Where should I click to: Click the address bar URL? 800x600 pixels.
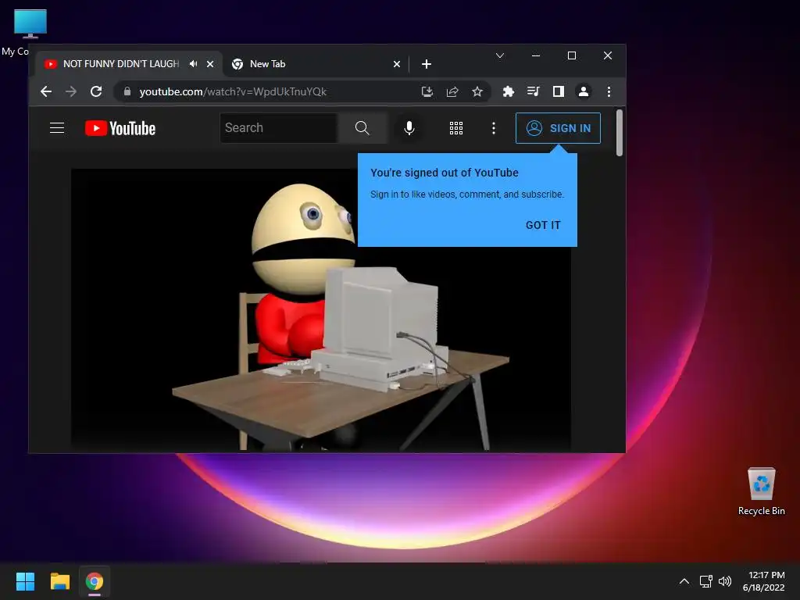click(x=233, y=92)
